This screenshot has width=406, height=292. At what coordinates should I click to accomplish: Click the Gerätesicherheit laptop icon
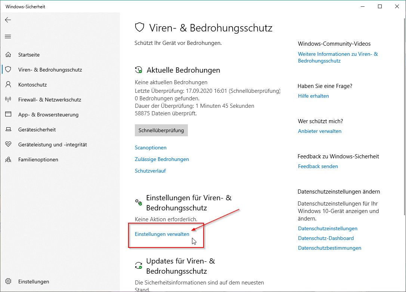[x=8, y=129]
